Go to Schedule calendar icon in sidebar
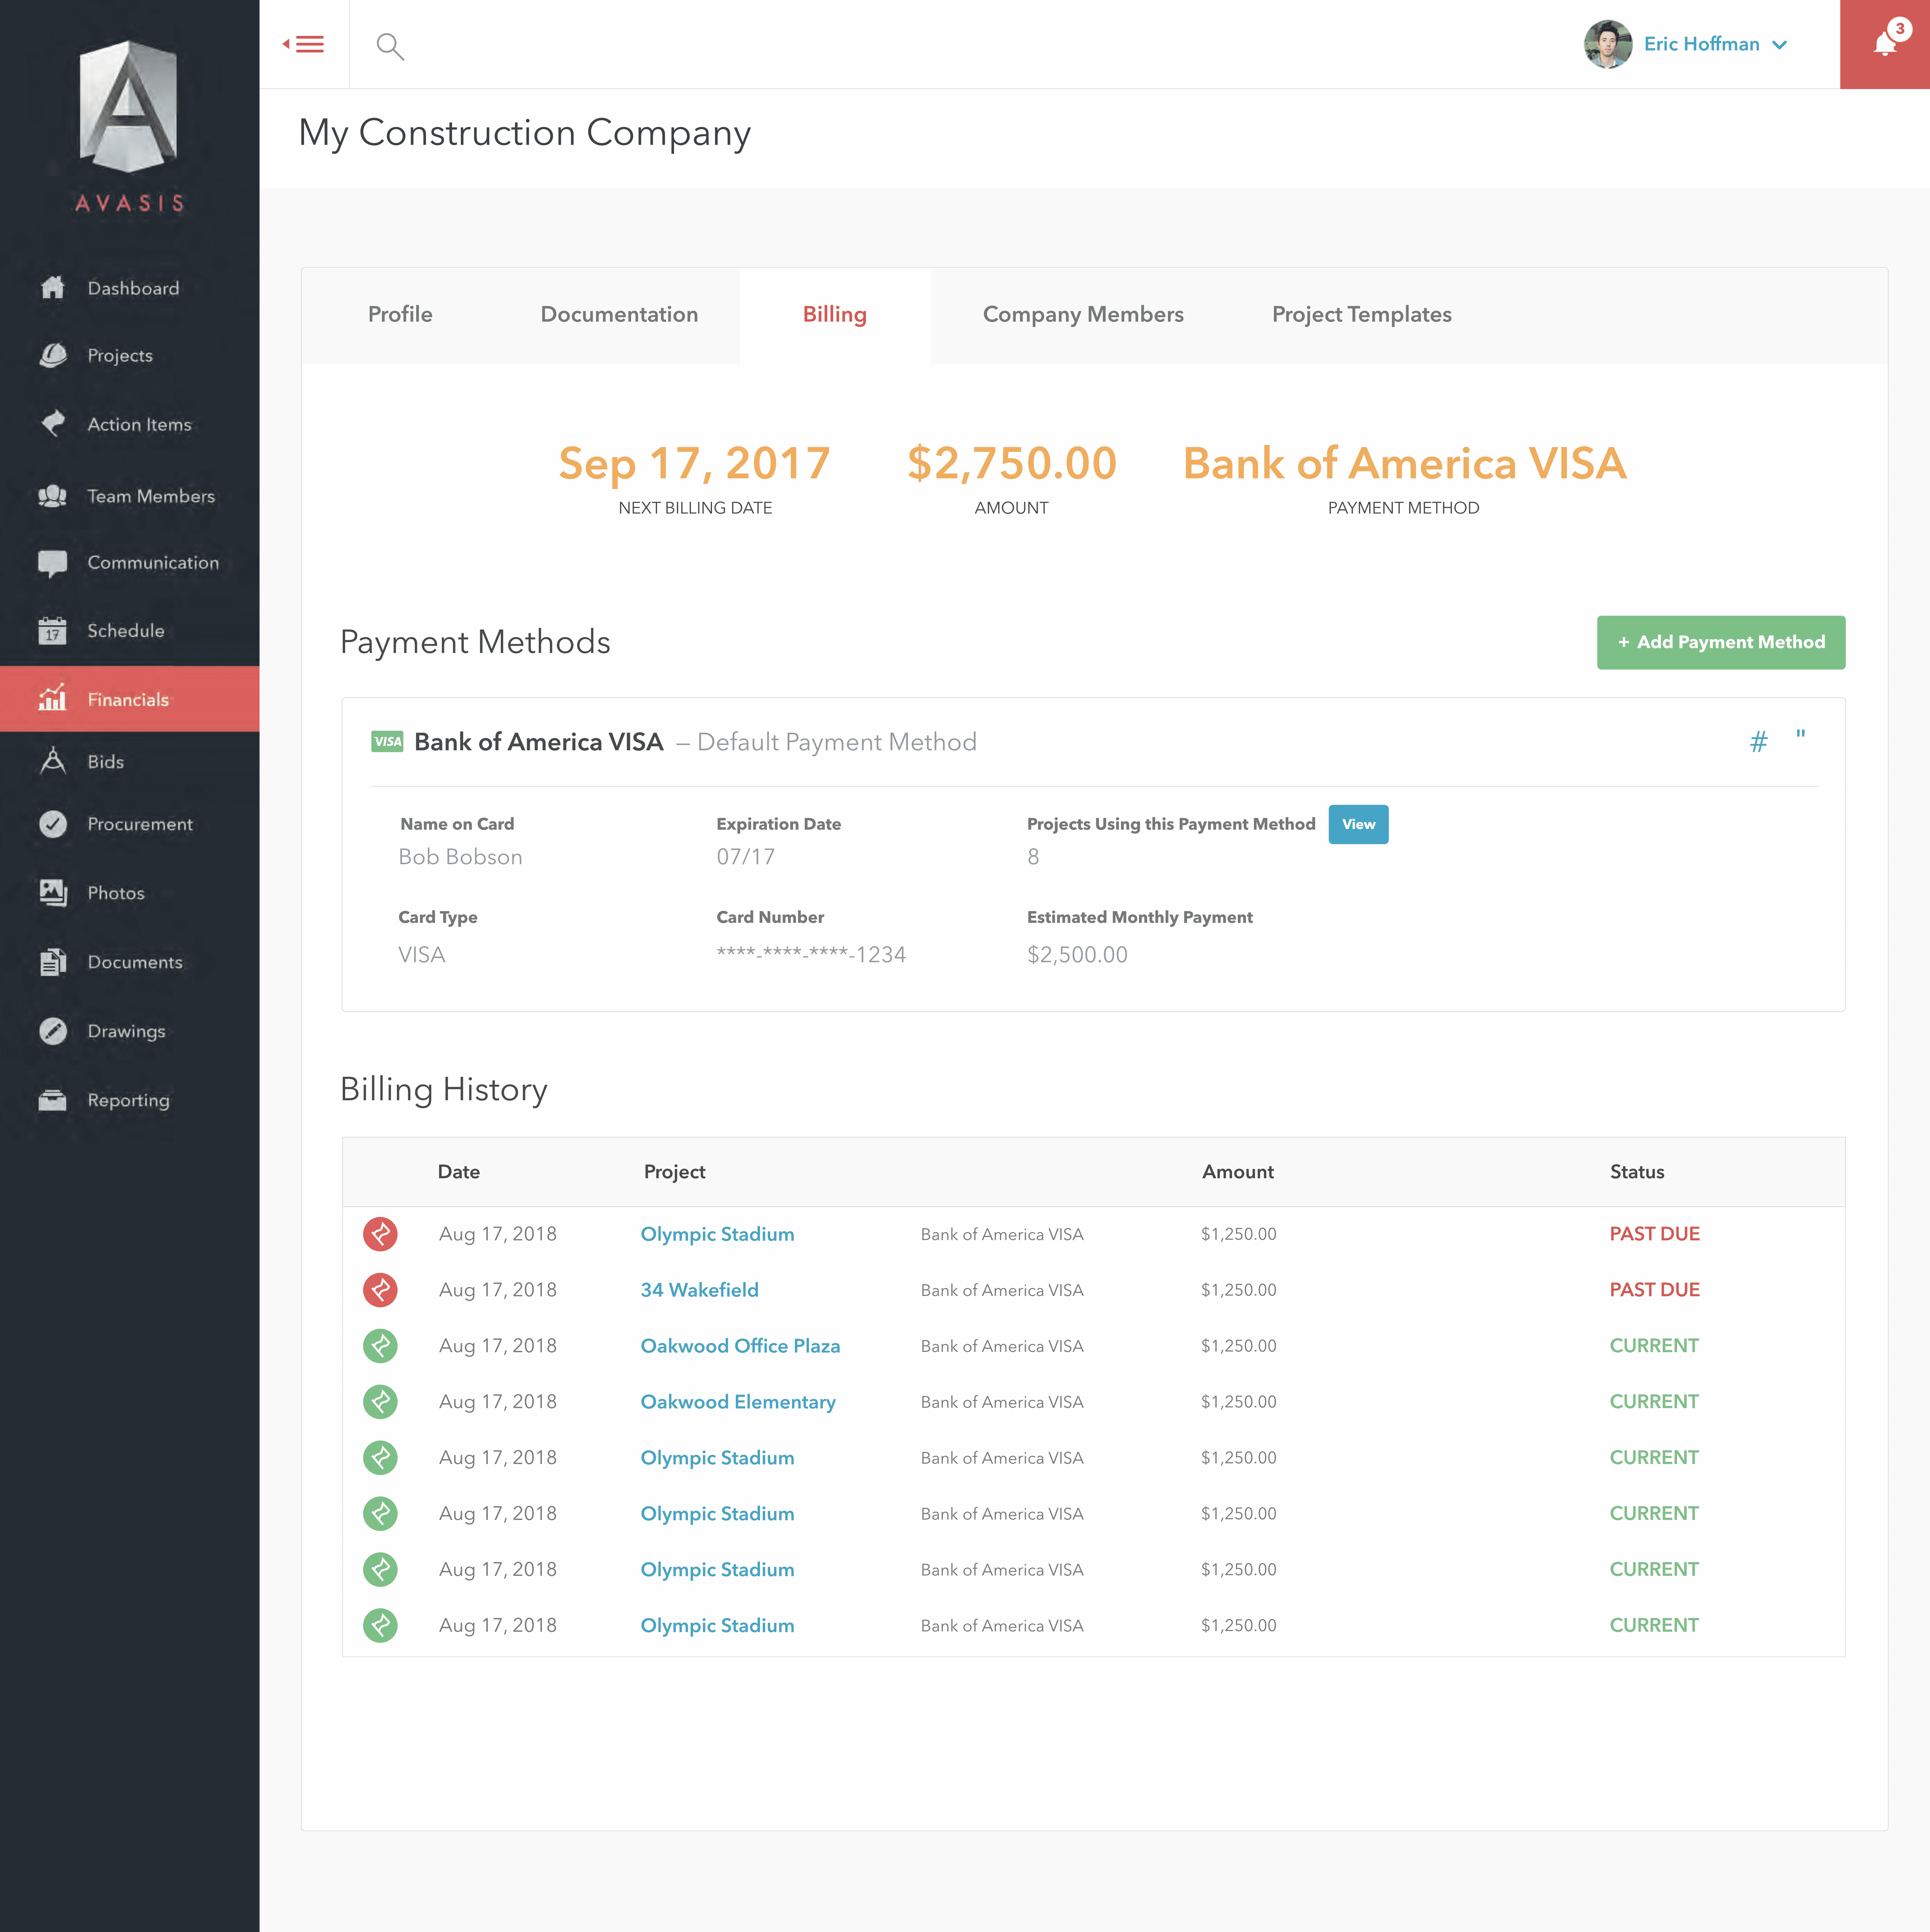 [x=53, y=631]
